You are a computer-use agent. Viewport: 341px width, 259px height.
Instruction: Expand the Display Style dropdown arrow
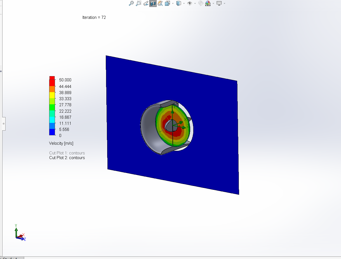[184, 4]
